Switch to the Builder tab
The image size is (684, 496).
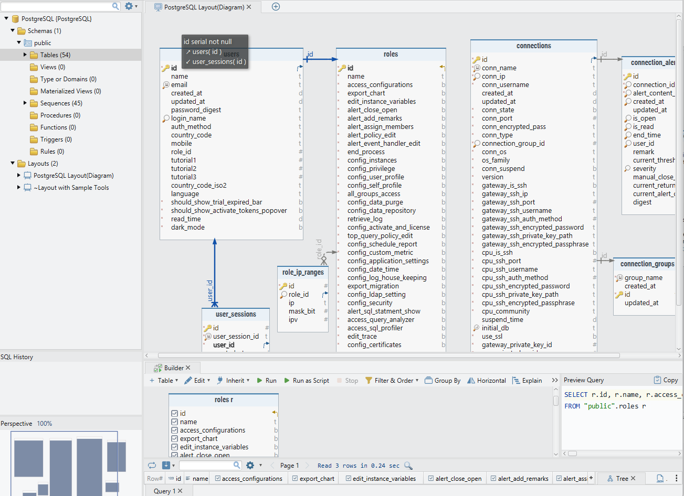tap(173, 368)
